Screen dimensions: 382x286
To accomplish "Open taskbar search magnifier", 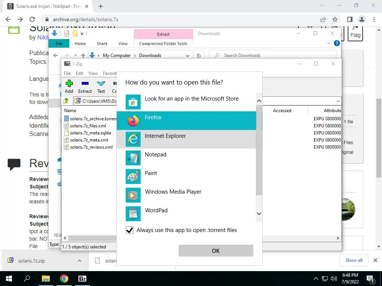I will (27, 279).
